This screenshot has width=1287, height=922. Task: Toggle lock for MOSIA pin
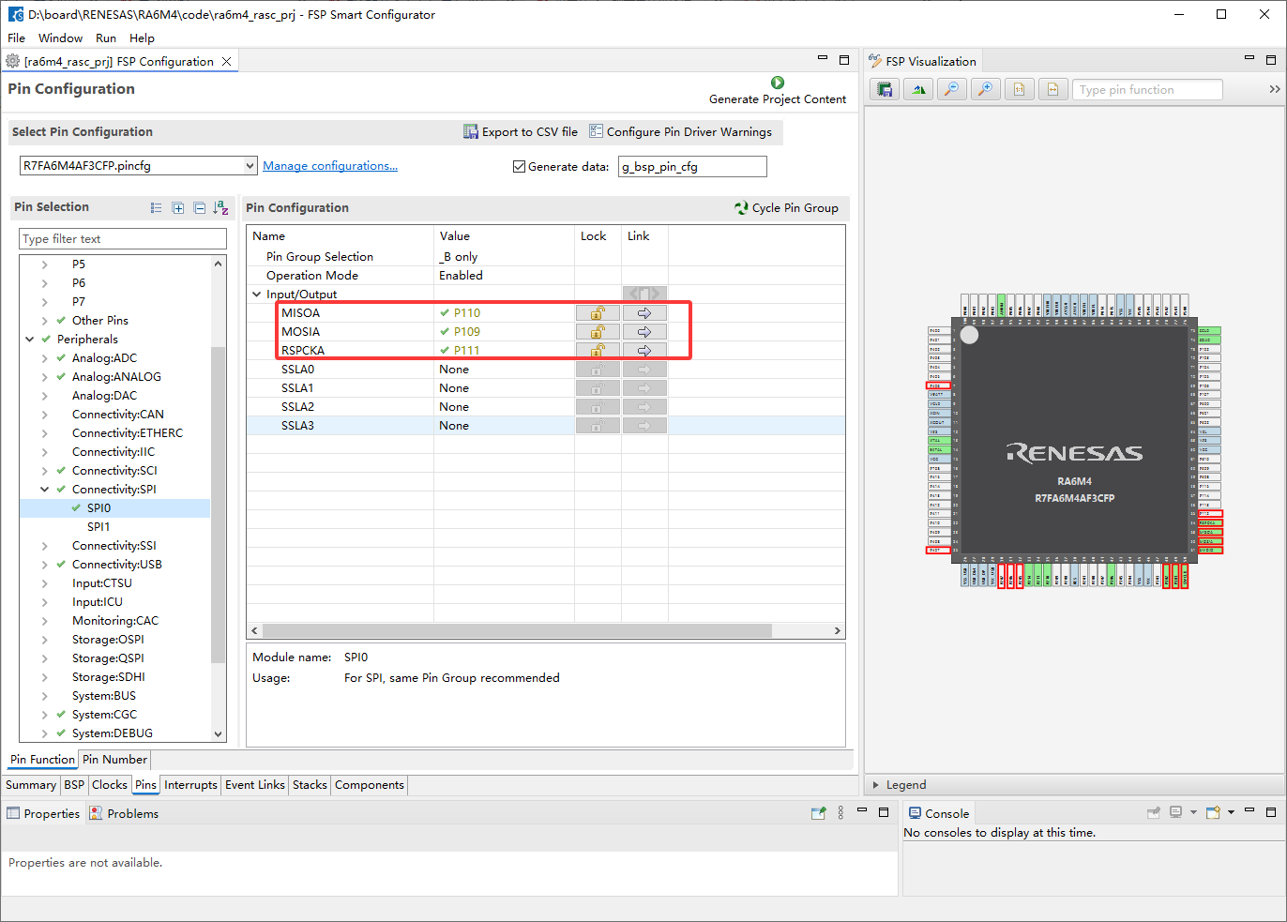tap(598, 332)
